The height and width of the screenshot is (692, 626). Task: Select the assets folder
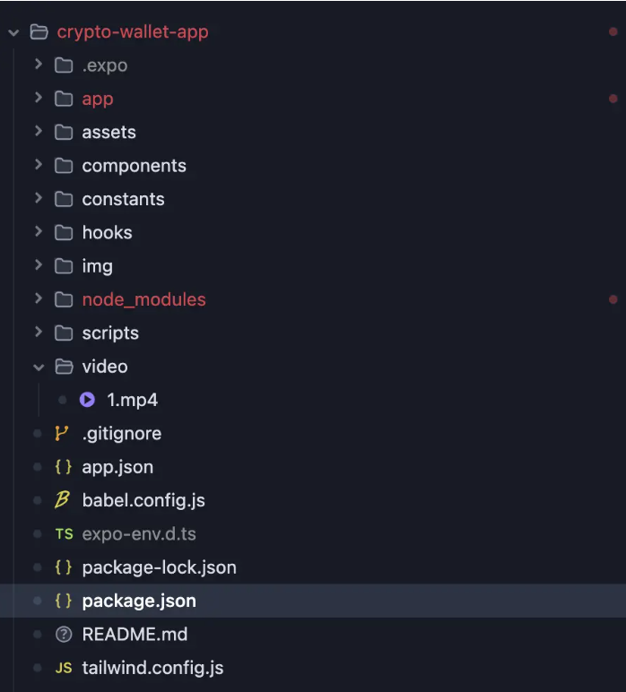[x=313, y=132]
